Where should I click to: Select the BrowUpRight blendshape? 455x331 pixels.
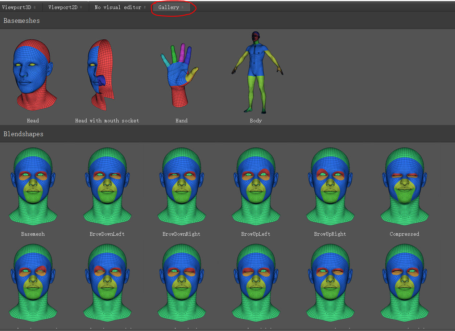tap(330, 187)
